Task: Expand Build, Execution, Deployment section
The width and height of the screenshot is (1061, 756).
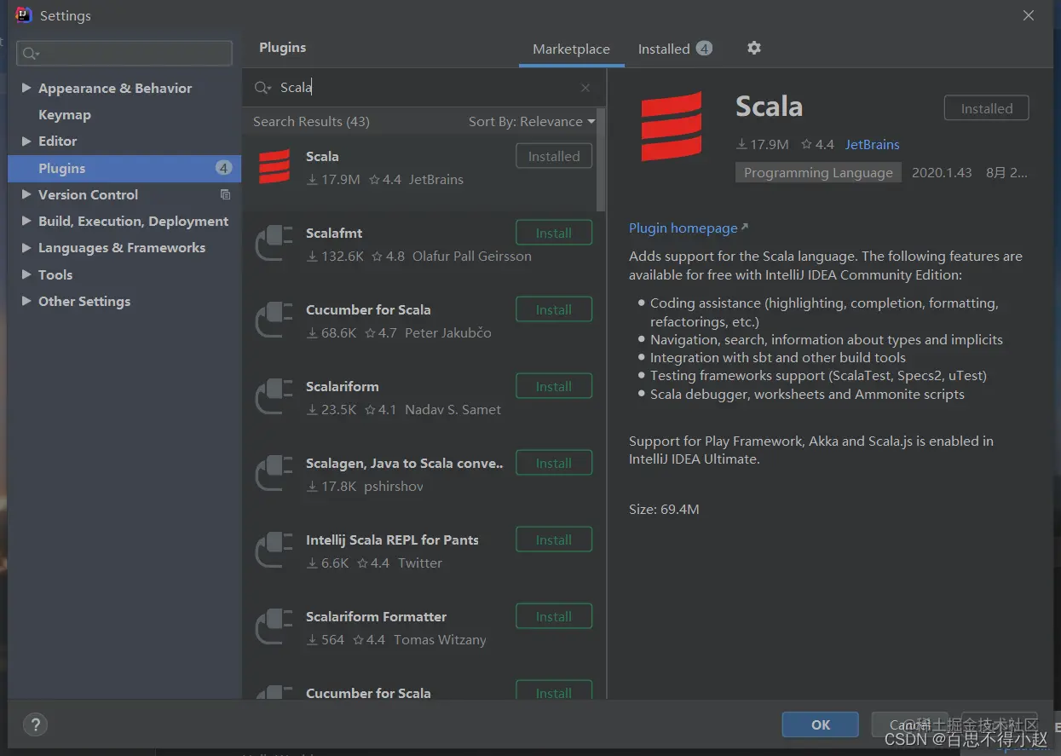Action: click(x=26, y=221)
